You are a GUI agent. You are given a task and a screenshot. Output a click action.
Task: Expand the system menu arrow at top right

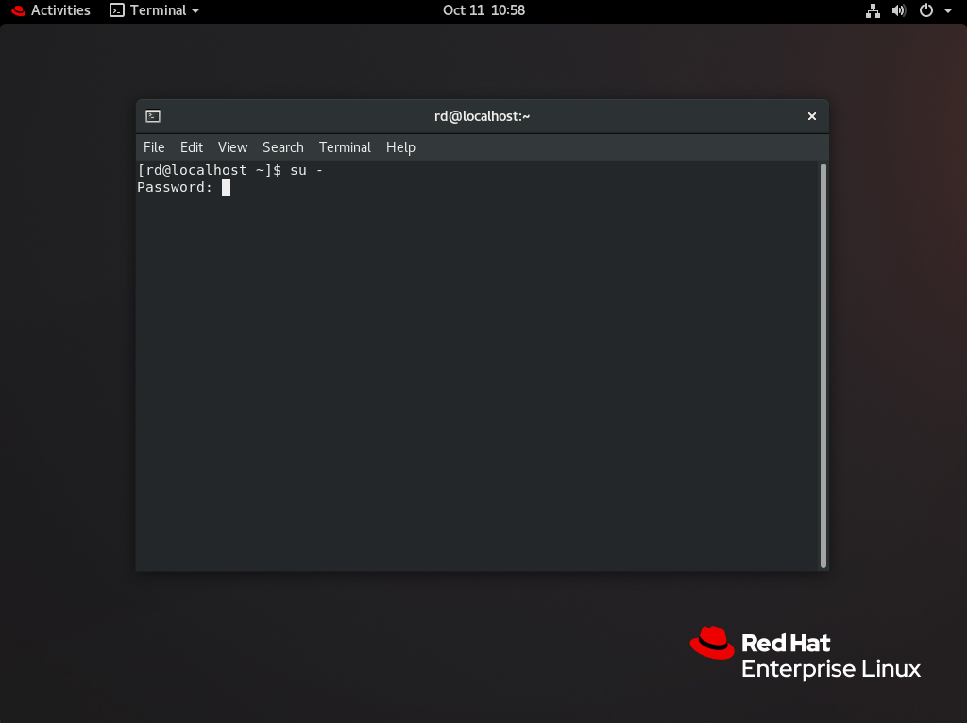click(x=948, y=10)
